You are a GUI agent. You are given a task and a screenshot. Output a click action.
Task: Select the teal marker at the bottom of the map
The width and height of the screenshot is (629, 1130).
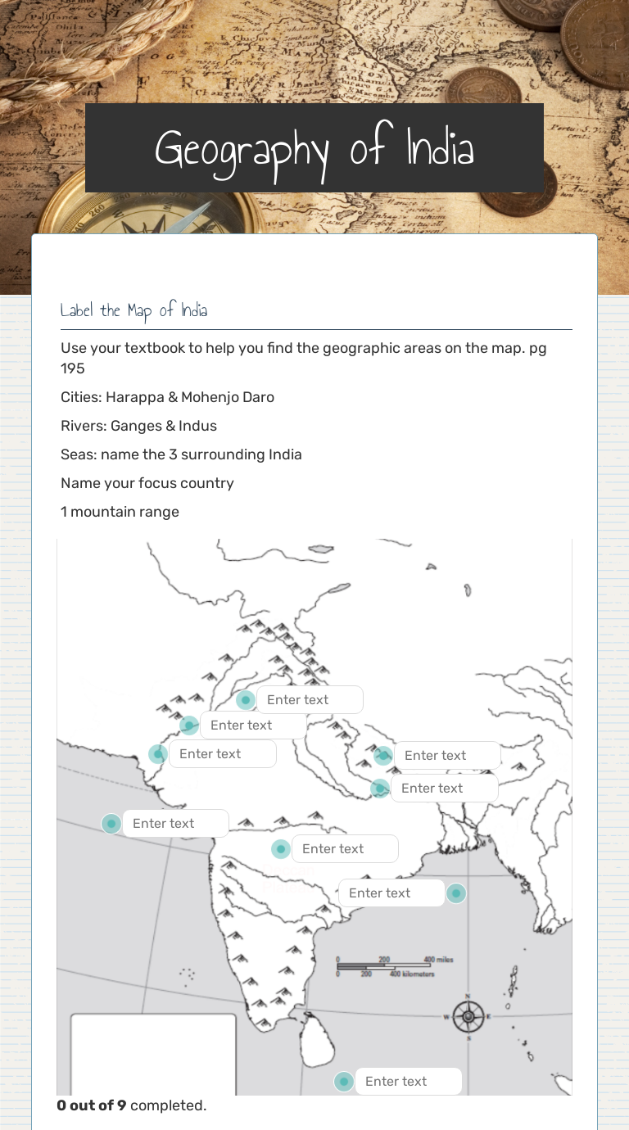pyautogui.click(x=343, y=1081)
